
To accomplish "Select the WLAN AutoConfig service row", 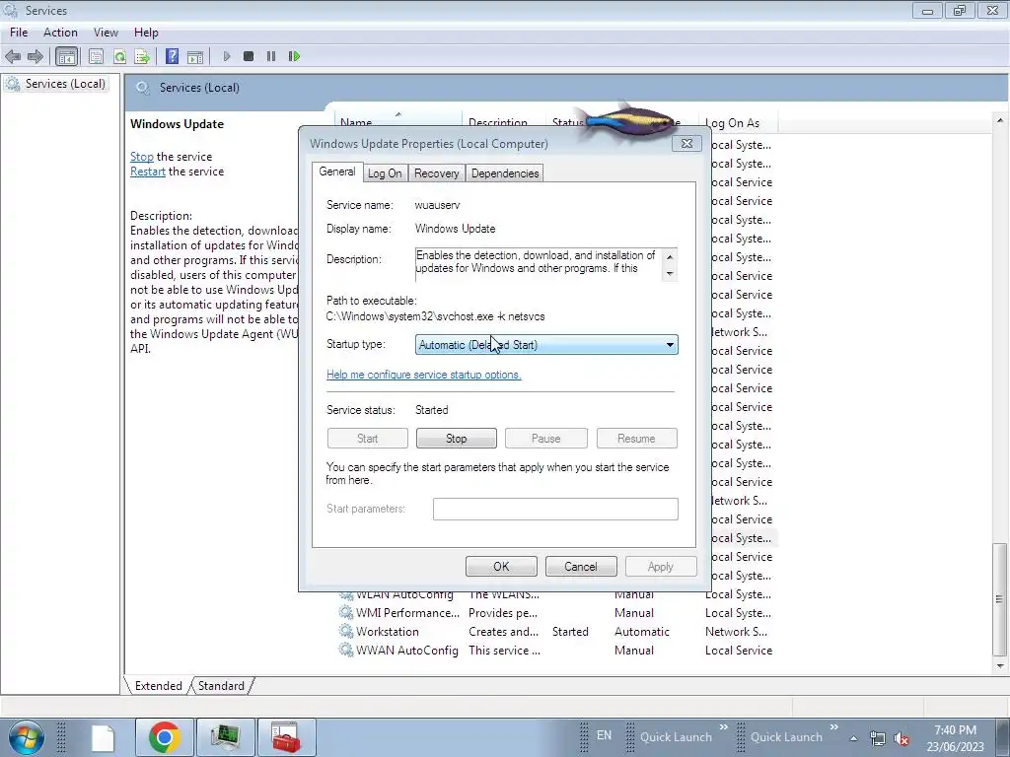I will [x=558, y=594].
